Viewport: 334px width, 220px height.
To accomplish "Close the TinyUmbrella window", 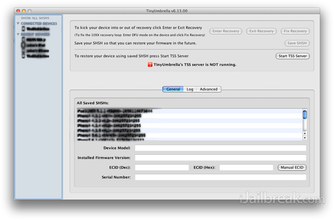I will click(x=18, y=11).
